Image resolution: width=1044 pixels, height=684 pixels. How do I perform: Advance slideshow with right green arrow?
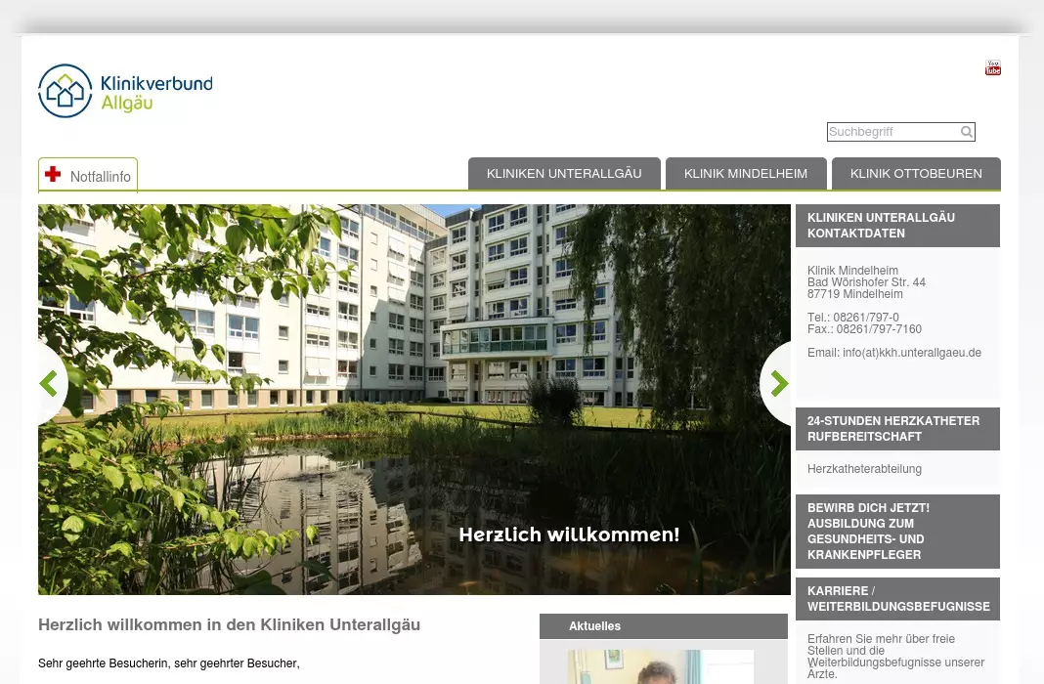[778, 383]
